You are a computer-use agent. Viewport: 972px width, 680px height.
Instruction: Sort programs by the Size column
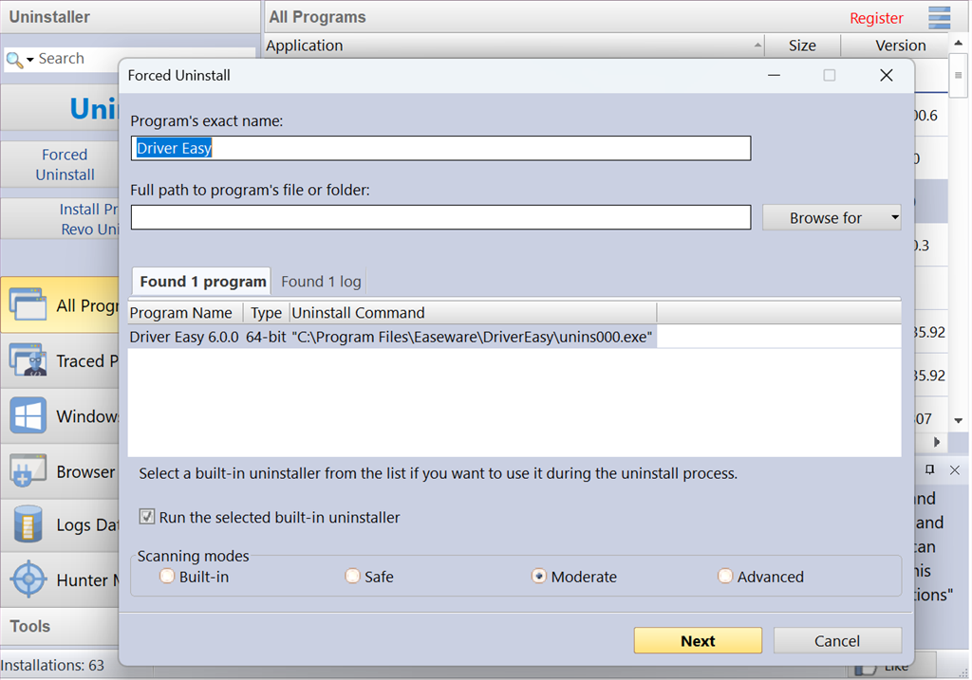point(802,46)
